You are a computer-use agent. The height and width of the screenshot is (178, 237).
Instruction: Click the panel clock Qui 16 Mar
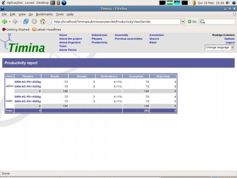[211, 3]
